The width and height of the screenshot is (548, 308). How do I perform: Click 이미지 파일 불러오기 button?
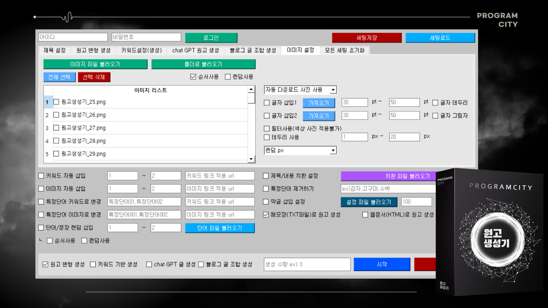[x=95, y=64]
